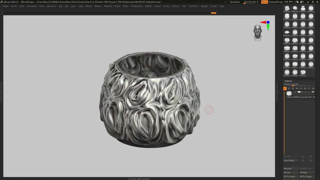
Task: Activate visibility set V7
Action: 309,88
